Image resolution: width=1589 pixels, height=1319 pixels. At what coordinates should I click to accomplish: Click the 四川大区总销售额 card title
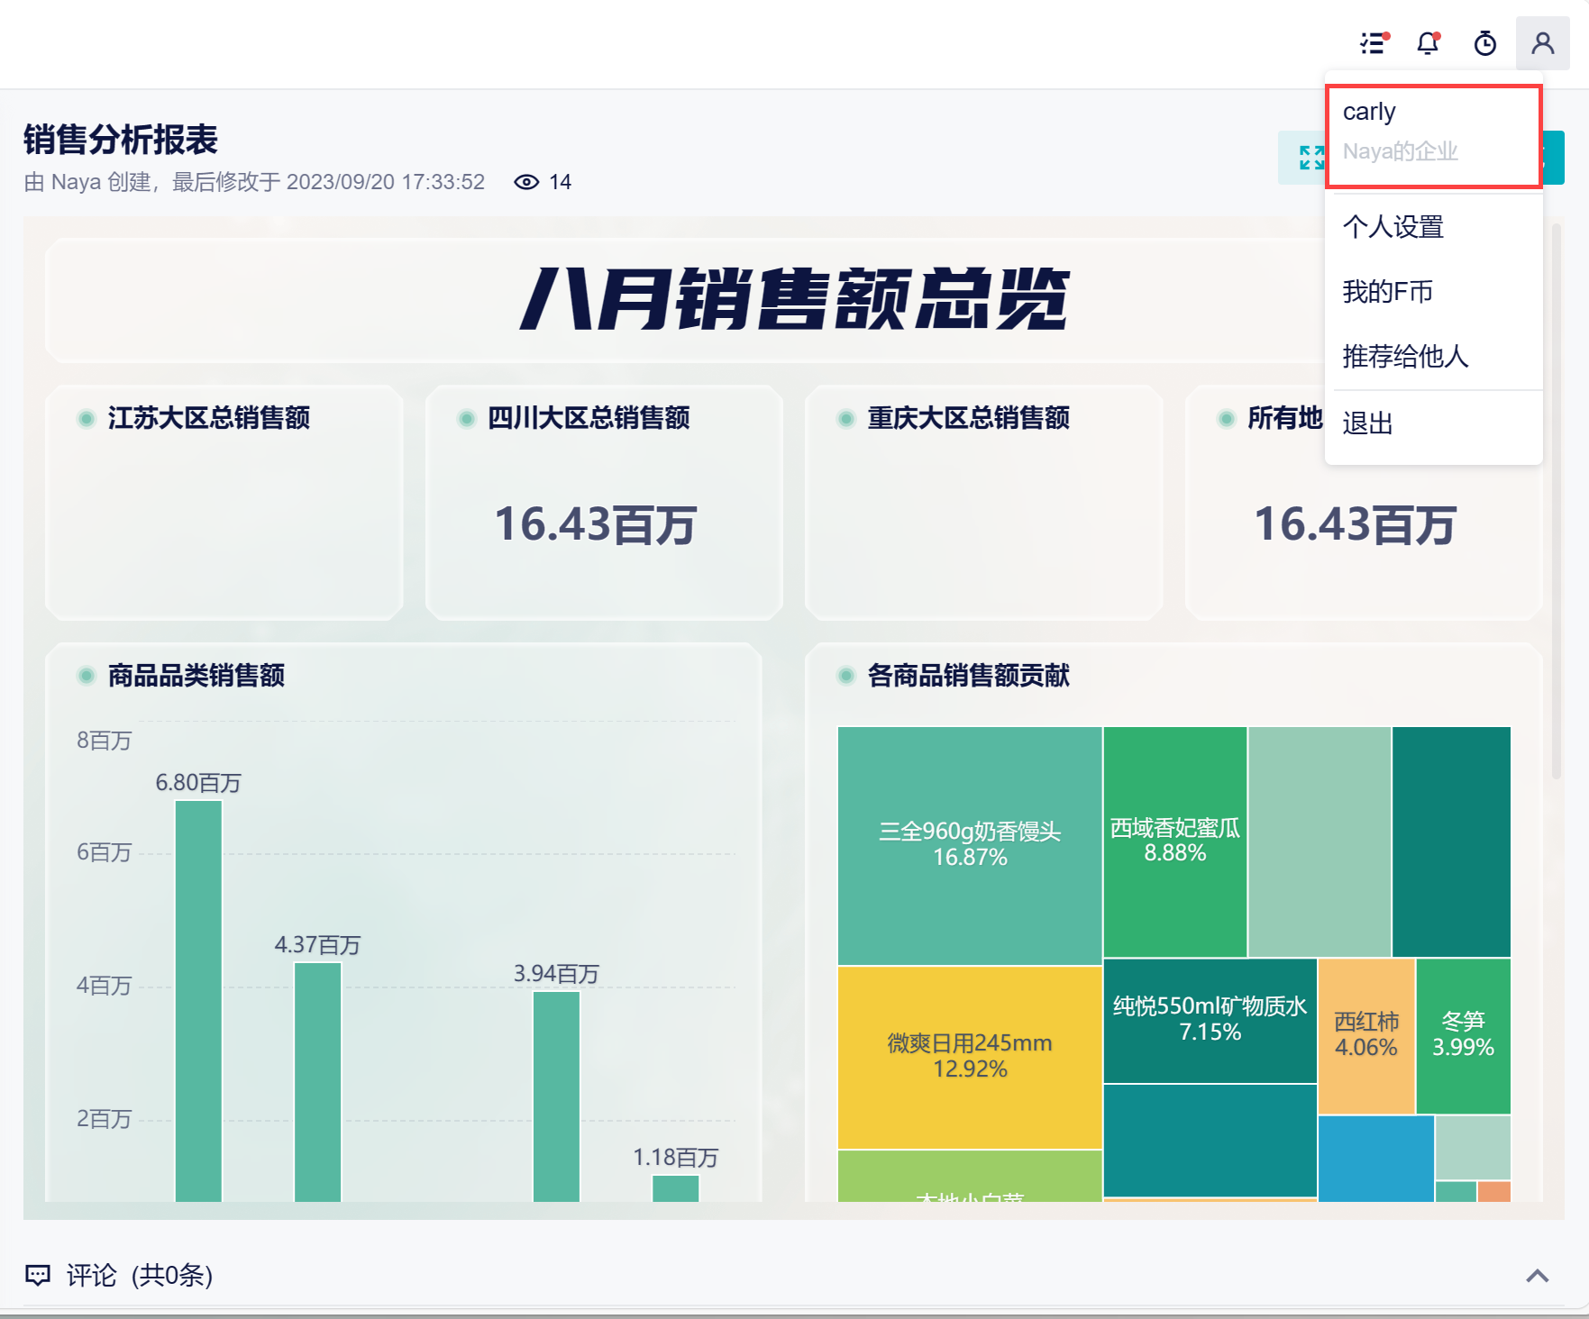point(589,418)
